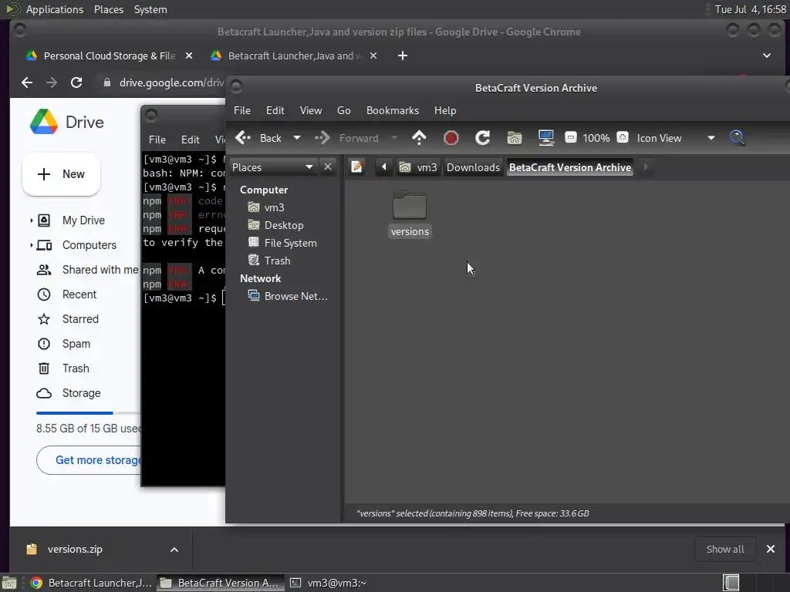Open Trash in Google Drive
790x592 pixels.
[76, 368]
